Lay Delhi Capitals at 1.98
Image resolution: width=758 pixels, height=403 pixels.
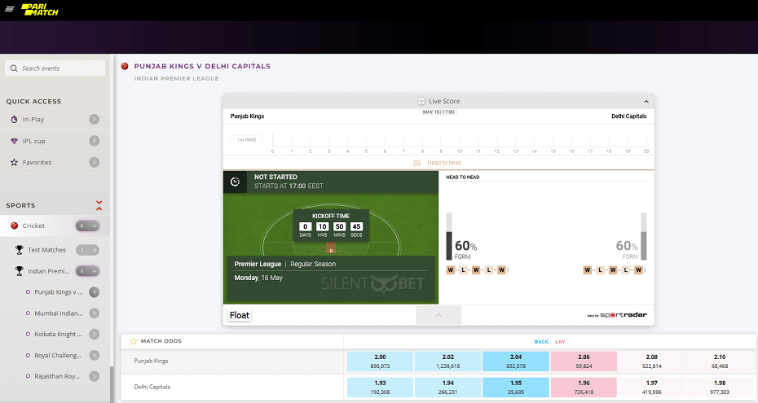720,387
